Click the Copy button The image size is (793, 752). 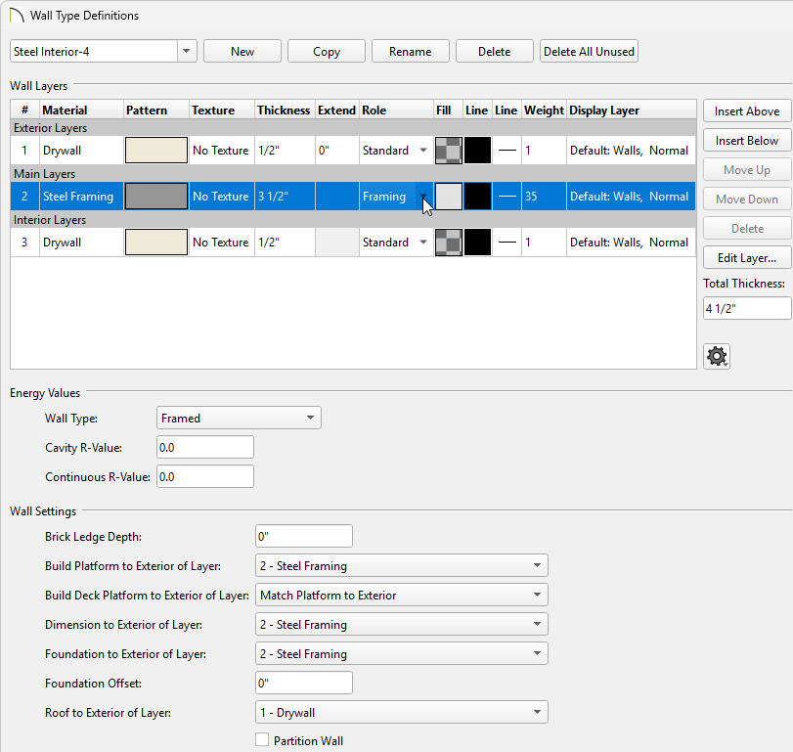tap(327, 51)
